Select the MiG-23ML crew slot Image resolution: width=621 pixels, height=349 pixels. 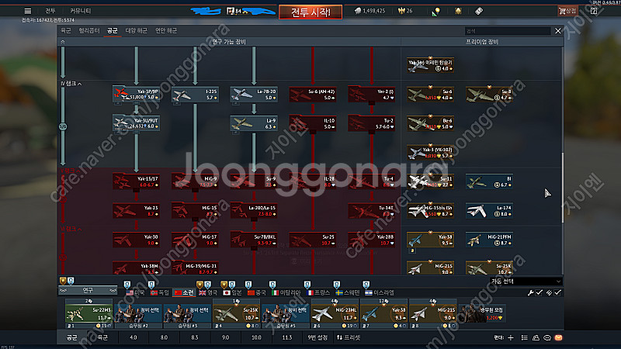335,314
